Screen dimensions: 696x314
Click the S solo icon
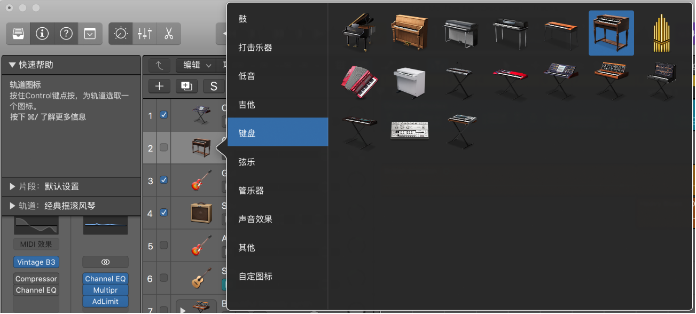point(213,86)
